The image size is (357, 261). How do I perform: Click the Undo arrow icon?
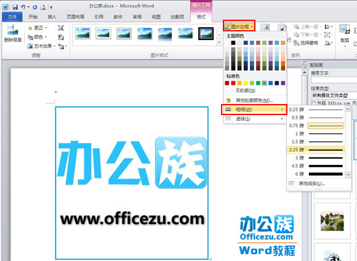click(23, 7)
